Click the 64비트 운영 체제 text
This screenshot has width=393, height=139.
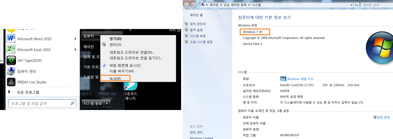[x=292, y=97]
